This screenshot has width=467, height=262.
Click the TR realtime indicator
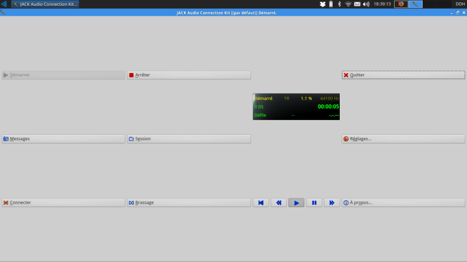(287, 98)
